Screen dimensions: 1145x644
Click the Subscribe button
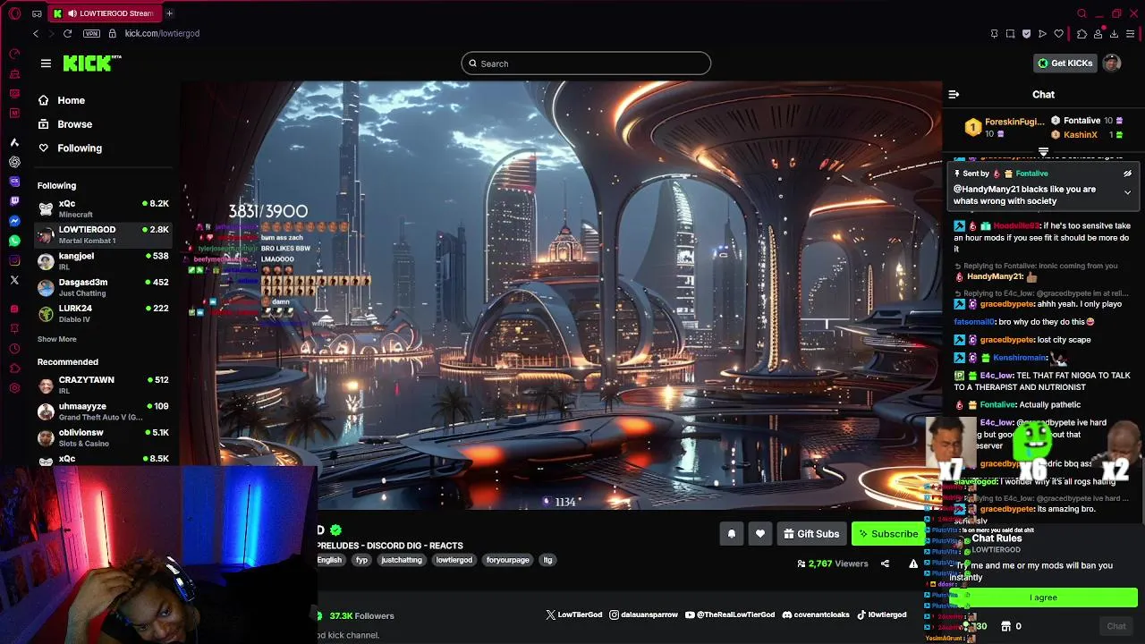point(887,534)
